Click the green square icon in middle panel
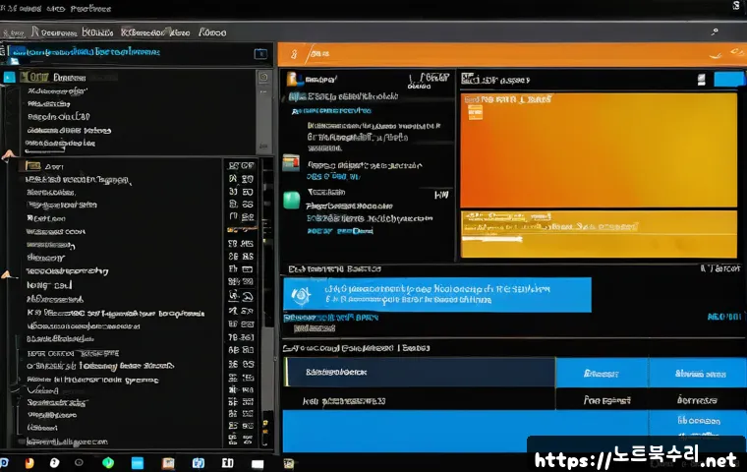 coord(290,200)
